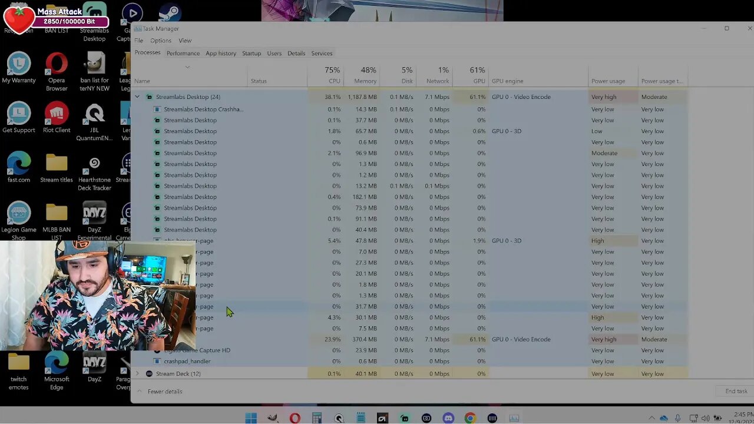Launch Riot Client from the desktop
Viewport: 754px width, 424px height.
[x=57, y=118]
